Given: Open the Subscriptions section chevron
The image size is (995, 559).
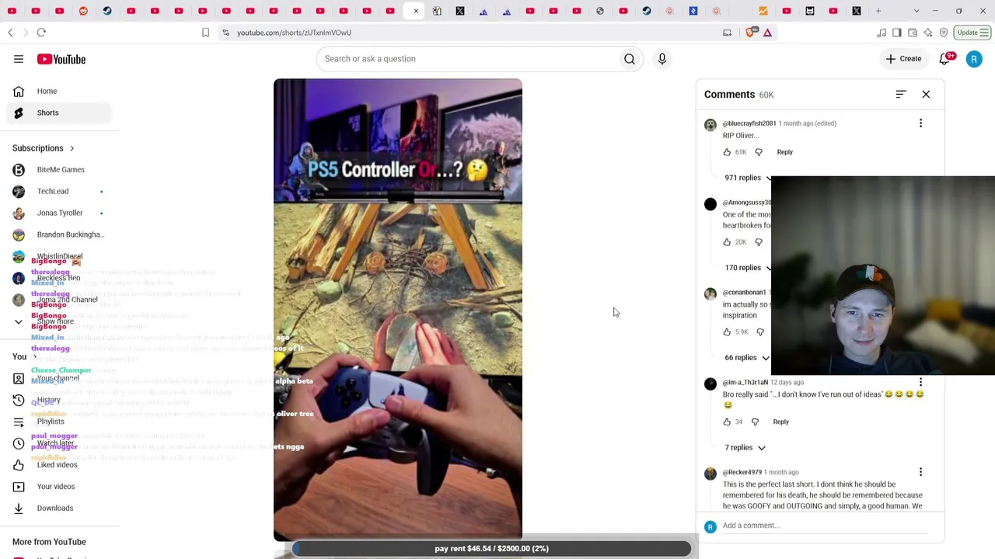Looking at the screenshot, I should click(x=72, y=148).
